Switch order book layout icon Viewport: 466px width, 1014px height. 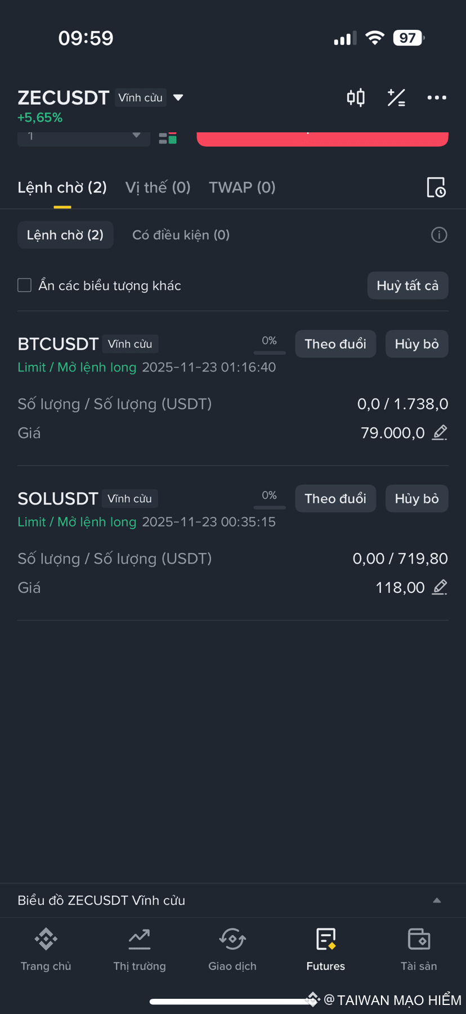point(168,138)
